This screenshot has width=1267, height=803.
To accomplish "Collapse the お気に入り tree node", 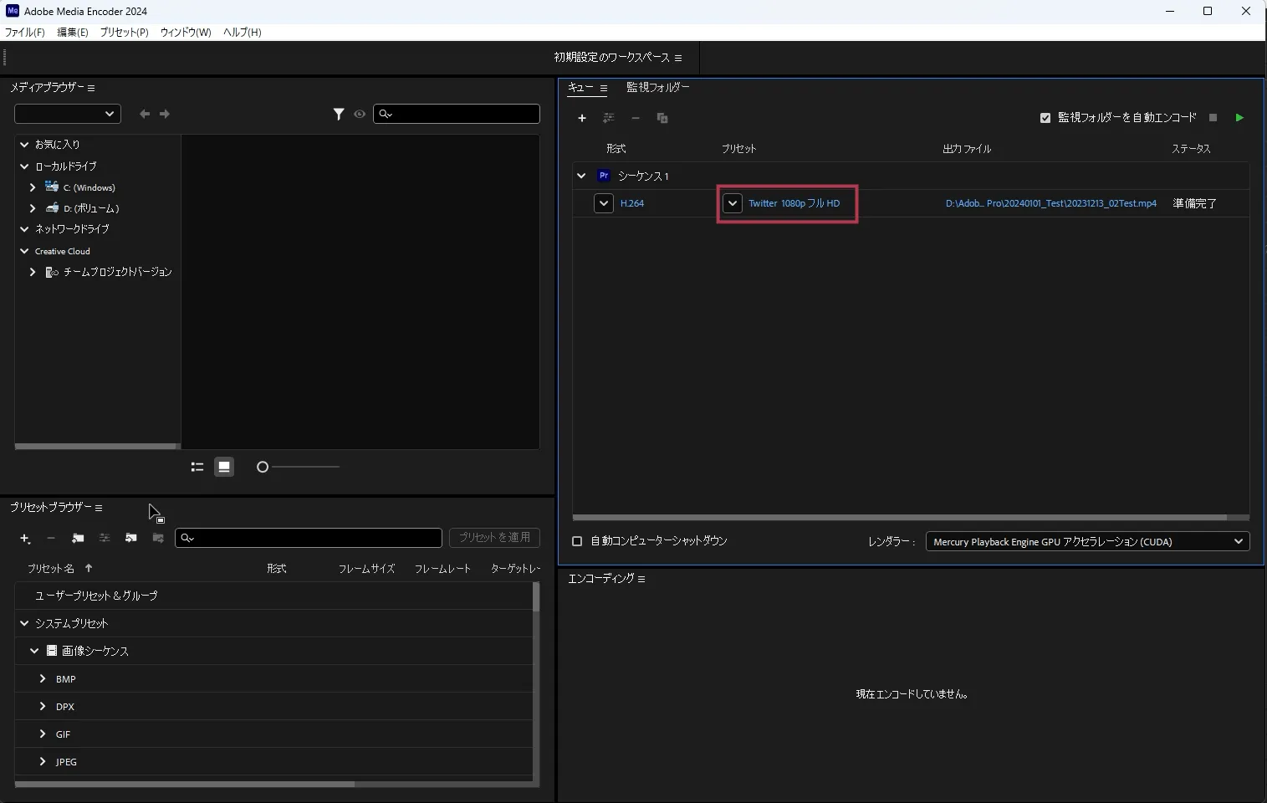I will point(24,145).
